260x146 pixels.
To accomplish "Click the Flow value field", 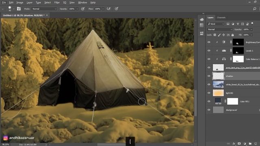I will [98, 9].
